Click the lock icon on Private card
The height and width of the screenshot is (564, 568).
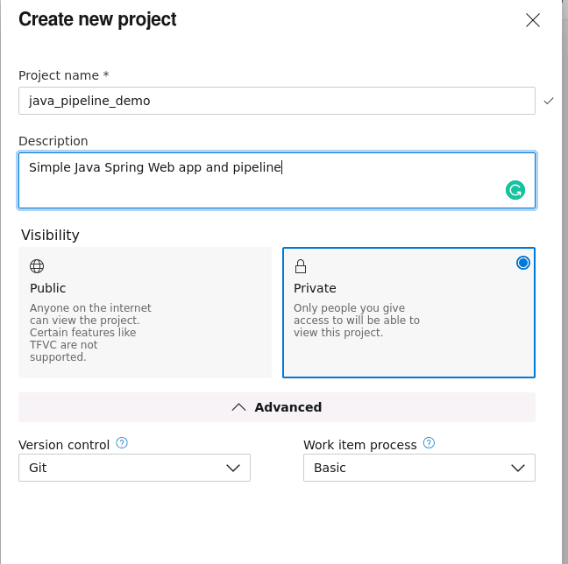(x=301, y=266)
